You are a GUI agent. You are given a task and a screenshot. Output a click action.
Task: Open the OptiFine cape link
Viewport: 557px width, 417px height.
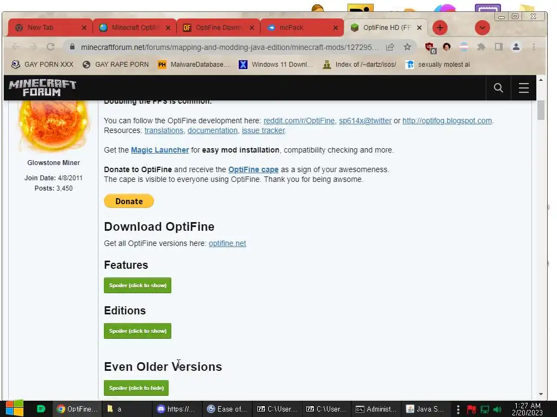click(x=253, y=169)
